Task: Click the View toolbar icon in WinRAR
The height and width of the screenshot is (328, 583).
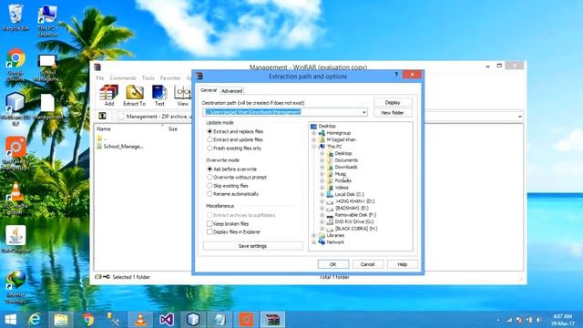Action: pyautogui.click(x=182, y=96)
